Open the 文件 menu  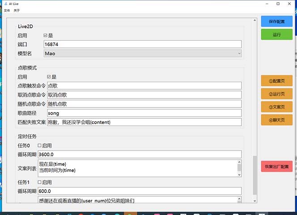(x=7, y=10)
